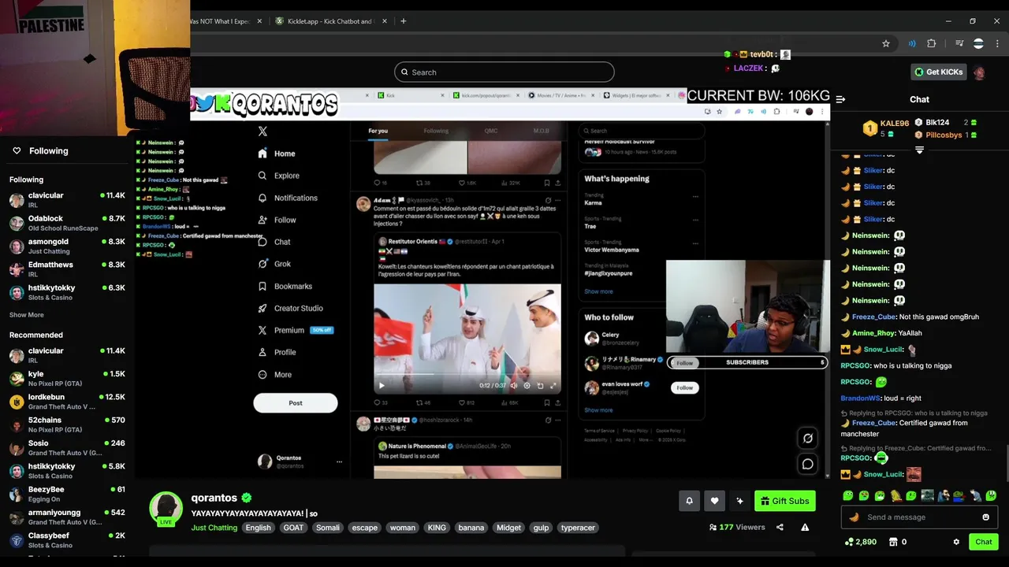The height and width of the screenshot is (567, 1009).
Task: Open hstikkytokky channel under Following
Action: [67, 292]
